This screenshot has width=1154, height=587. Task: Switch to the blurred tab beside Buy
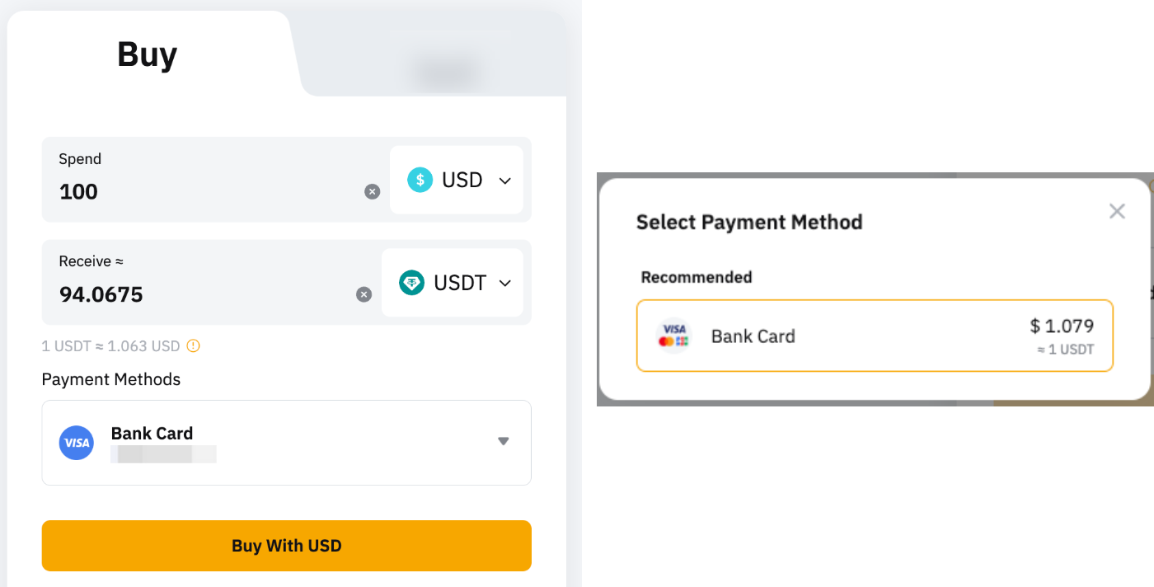pyautogui.click(x=445, y=62)
